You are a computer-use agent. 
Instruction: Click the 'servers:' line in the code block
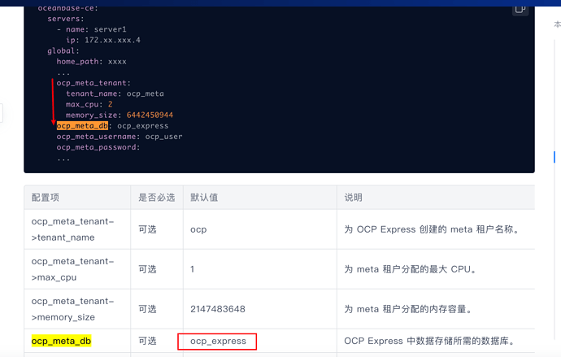(x=66, y=19)
